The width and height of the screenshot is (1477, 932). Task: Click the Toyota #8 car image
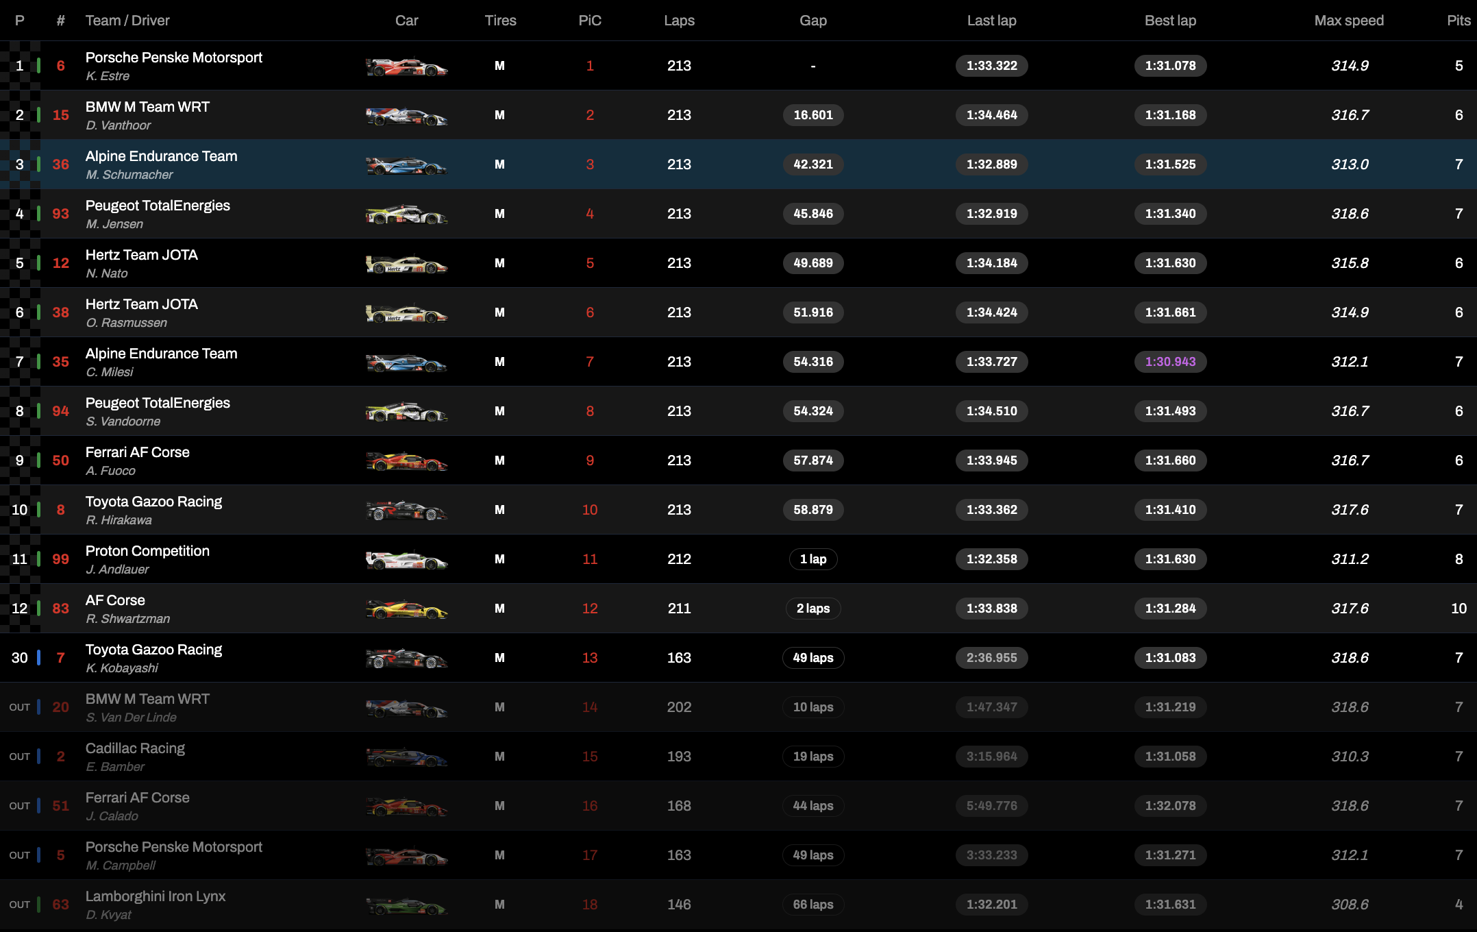pos(407,511)
